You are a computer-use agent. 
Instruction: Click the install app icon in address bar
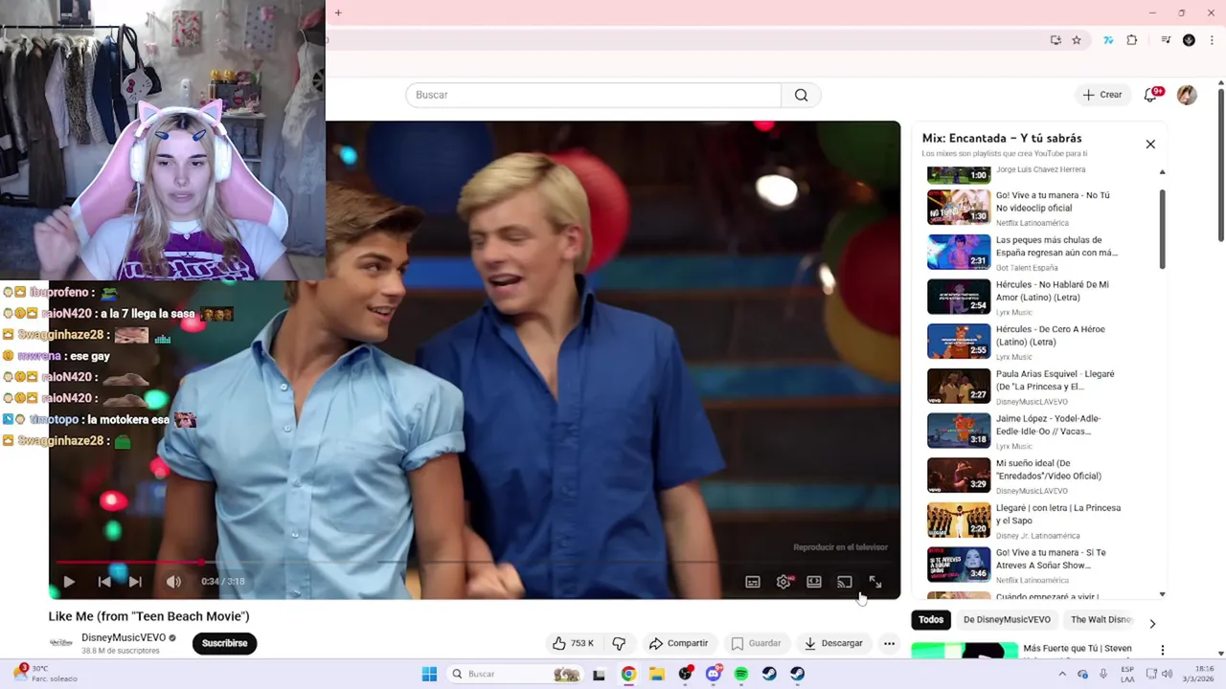tap(1056, 40)
